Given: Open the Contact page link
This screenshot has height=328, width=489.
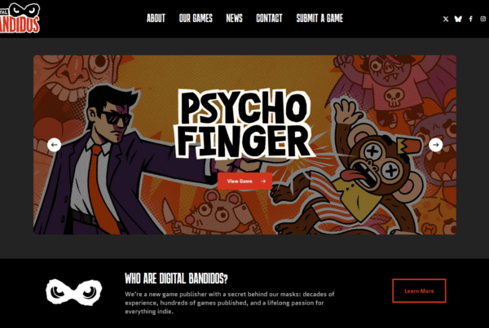Looking at the screenshot, I should click(x=269, y=19).
